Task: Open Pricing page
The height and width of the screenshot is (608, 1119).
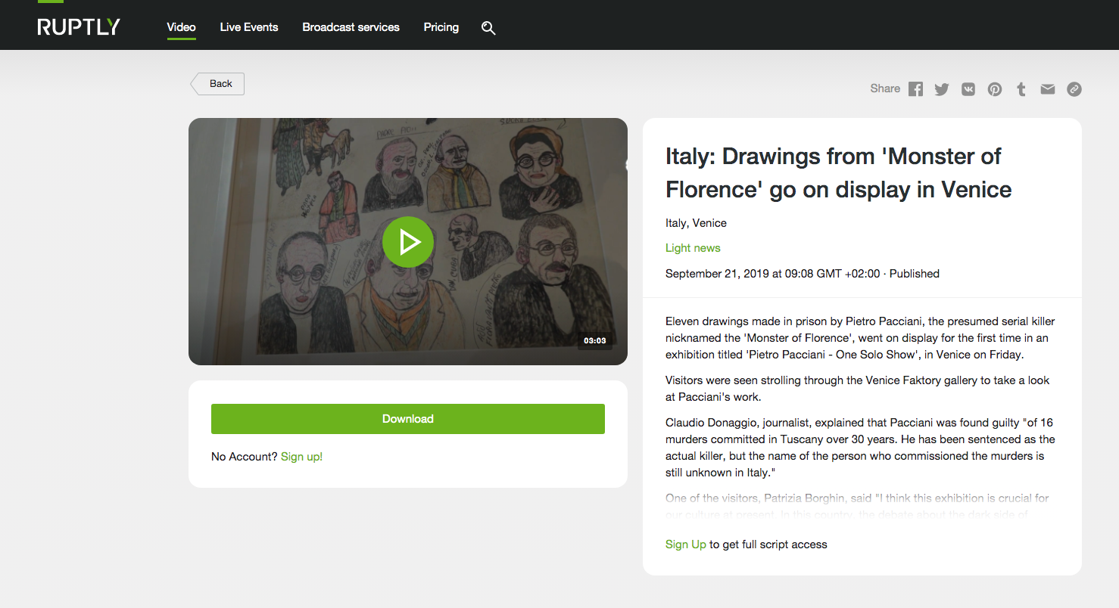Action: (441, 27)
